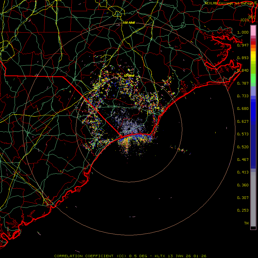Pick the gray segment of the color bar
The width and height of the screenshot is (258, 258).
pos(253,199)
